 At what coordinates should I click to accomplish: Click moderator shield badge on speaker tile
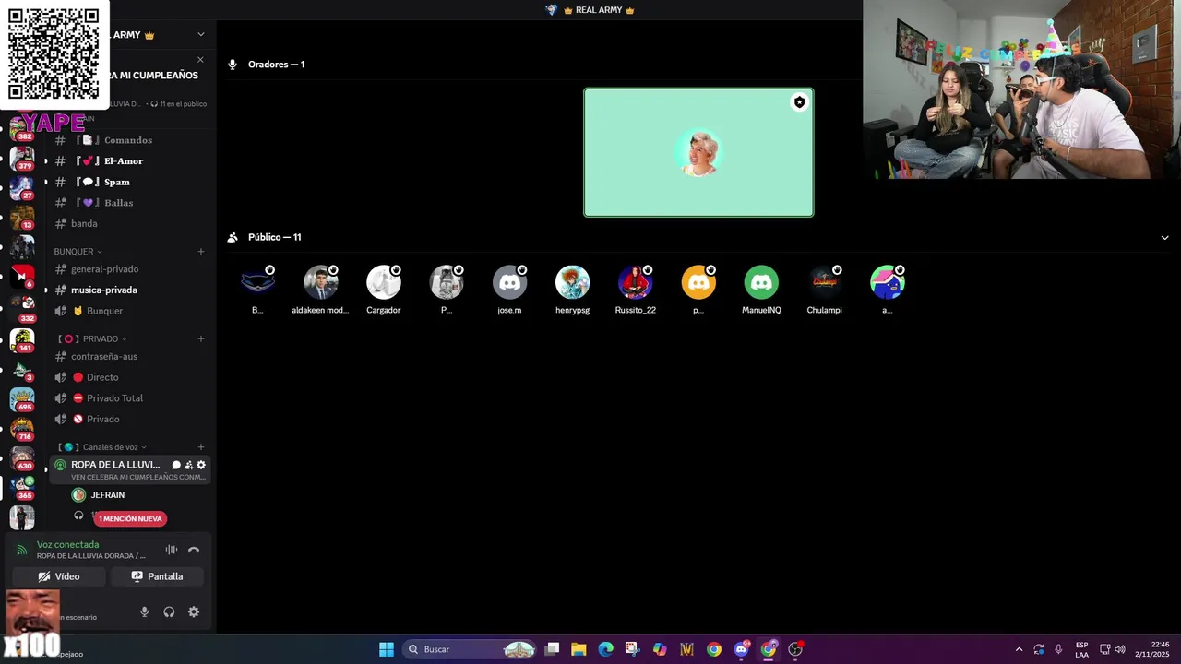coord(799,102)
